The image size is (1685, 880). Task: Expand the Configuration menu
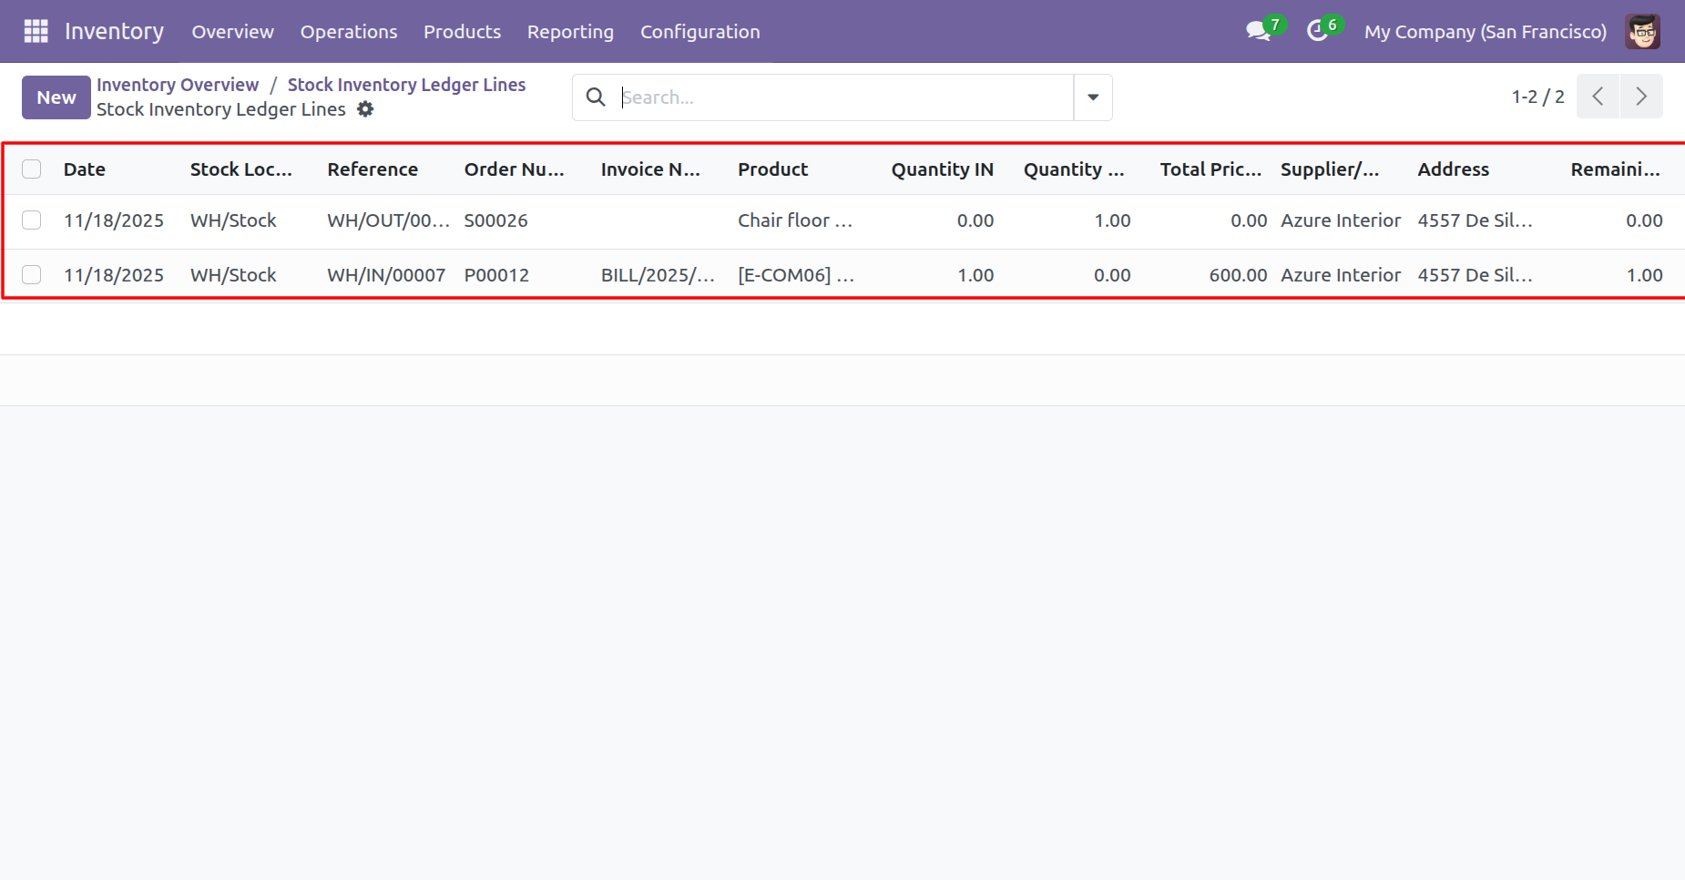[700, 32]
